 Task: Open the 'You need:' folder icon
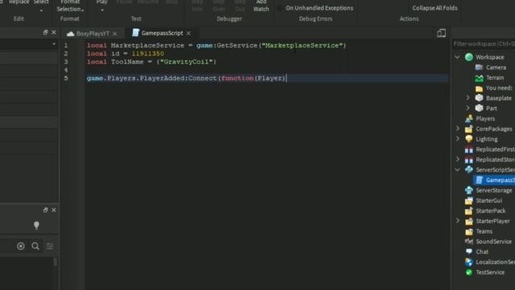[479, 88]
